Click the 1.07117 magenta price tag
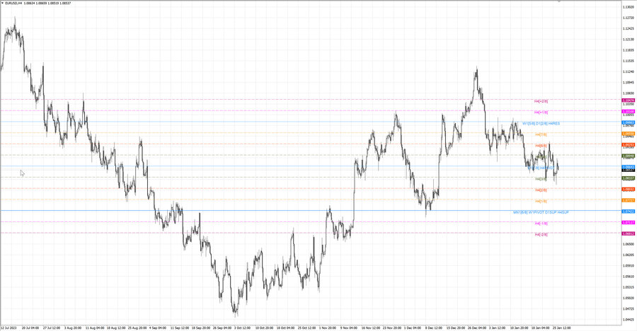This screenshot has width=637, height=331. pyautogui.click(x=629, y=223)
